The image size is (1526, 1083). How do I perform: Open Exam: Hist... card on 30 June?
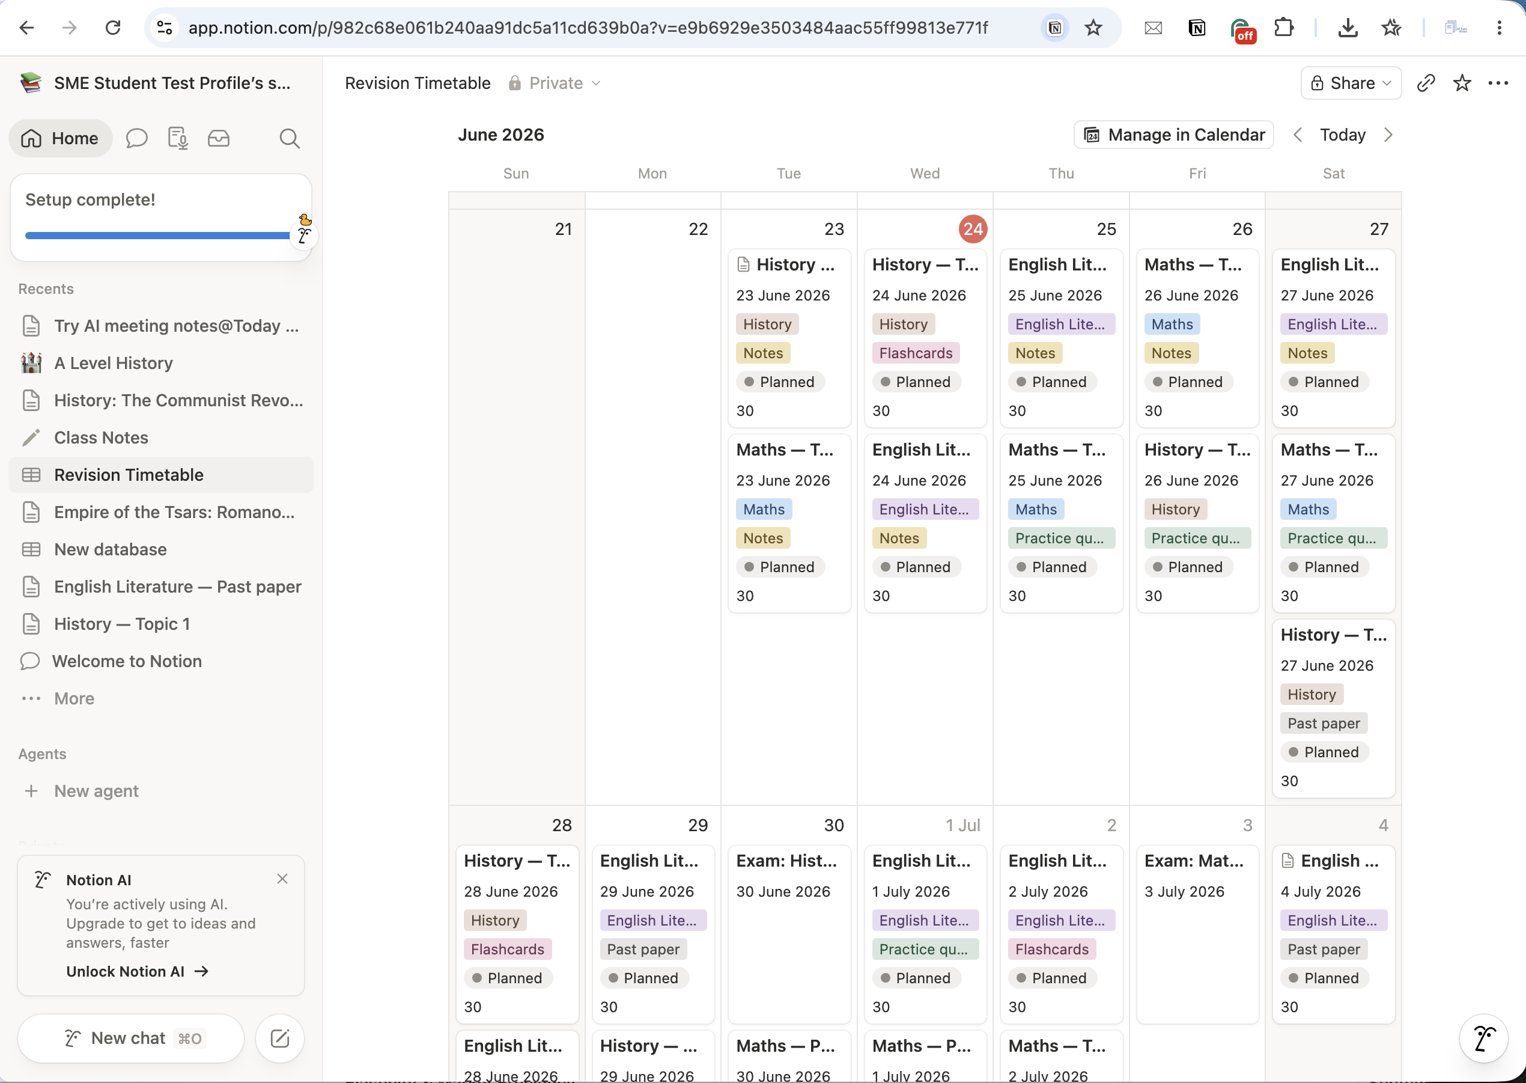789,935
